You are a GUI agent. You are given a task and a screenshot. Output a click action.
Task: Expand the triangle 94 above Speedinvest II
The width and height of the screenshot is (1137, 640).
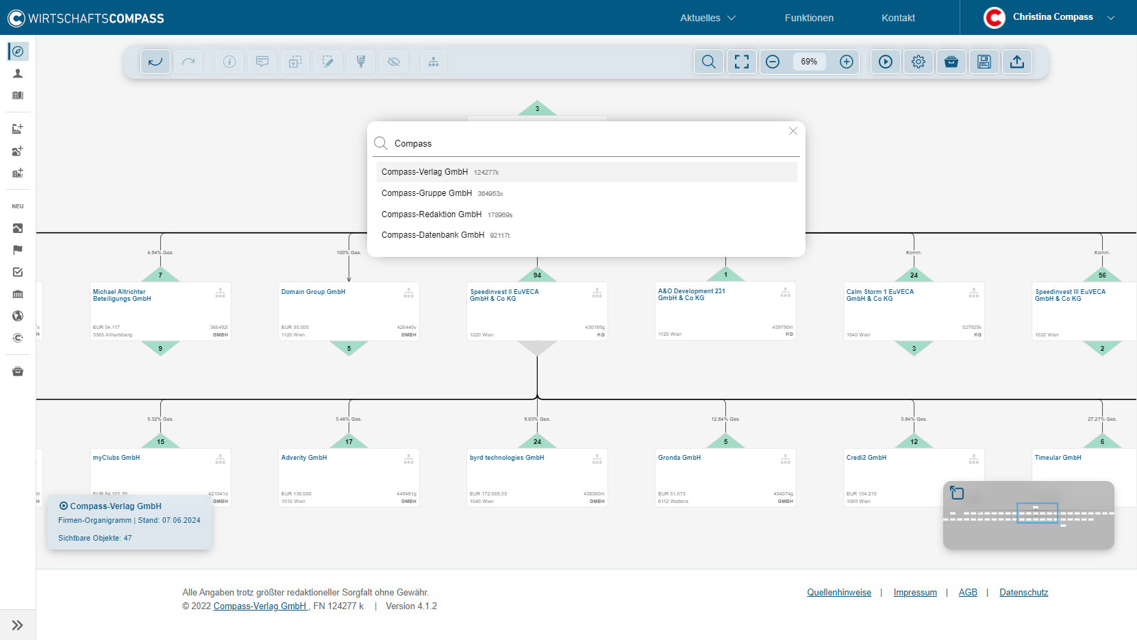(x=537, y=275)
